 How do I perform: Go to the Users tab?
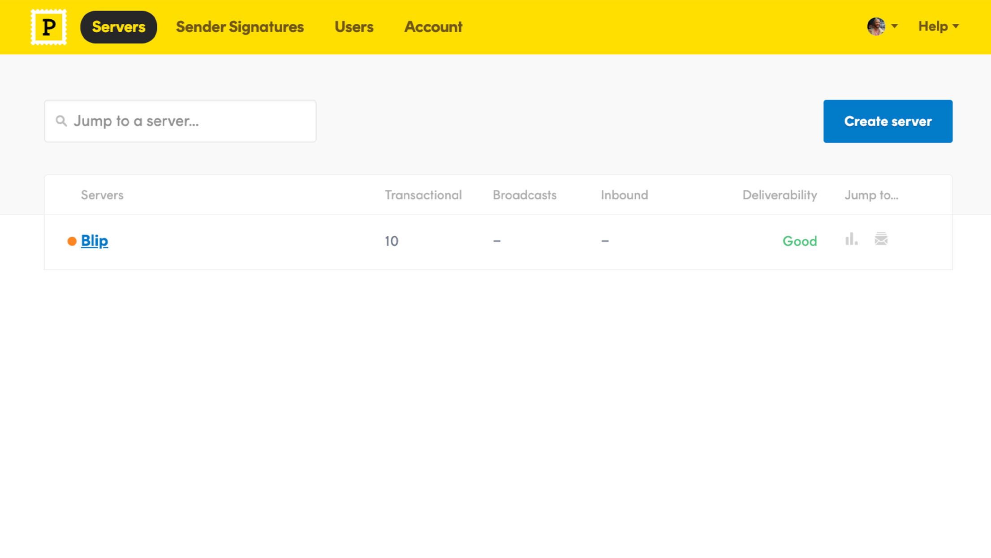click(353, 27)
